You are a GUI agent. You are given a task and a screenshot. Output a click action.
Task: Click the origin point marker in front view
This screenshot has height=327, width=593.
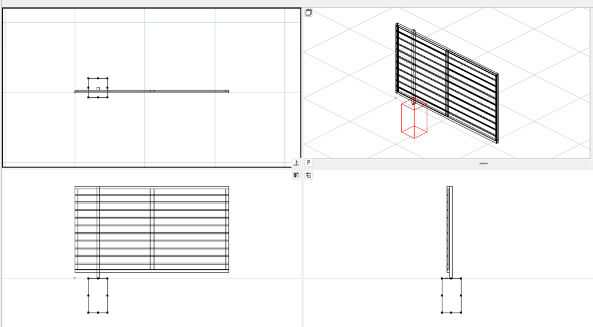click(75, 278)
